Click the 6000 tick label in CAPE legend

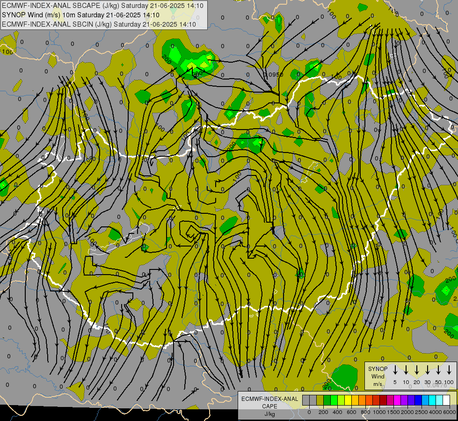coord(450,412)
